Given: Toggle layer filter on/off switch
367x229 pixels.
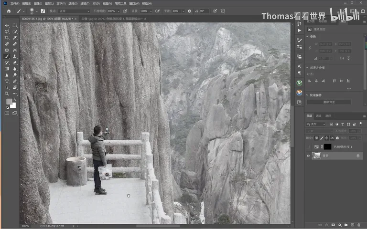Looking at the screenshot, I should 361,124.
